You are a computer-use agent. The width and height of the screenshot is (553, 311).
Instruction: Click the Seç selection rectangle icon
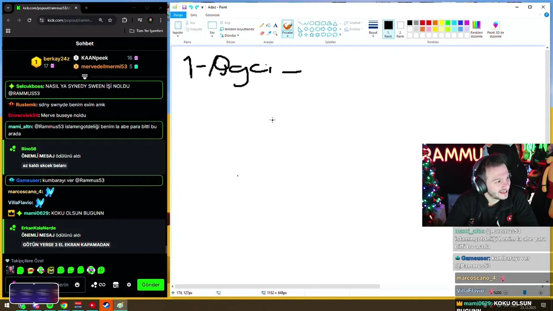point(212,25)
